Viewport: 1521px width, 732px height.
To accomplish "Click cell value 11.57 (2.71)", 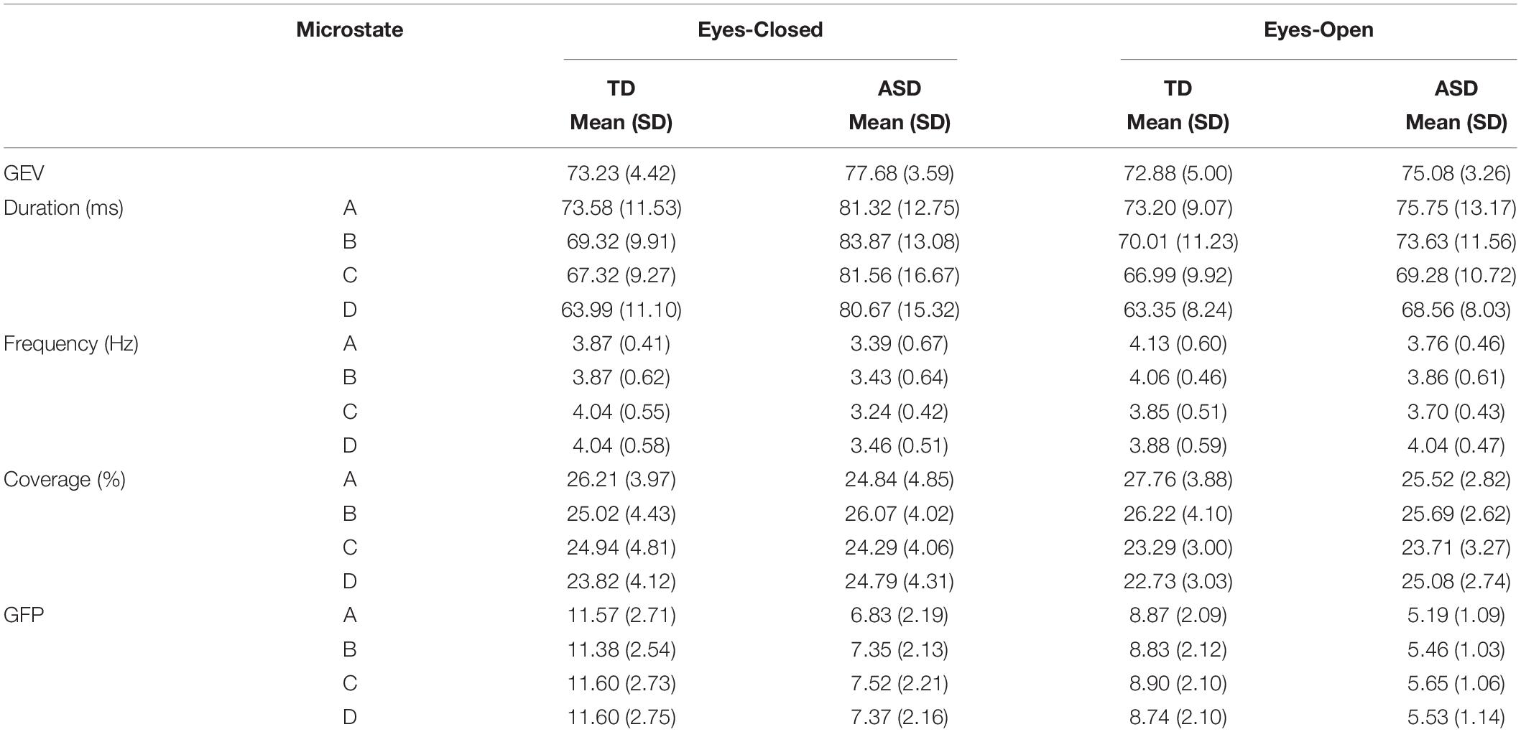I will [x=621, y=615].
